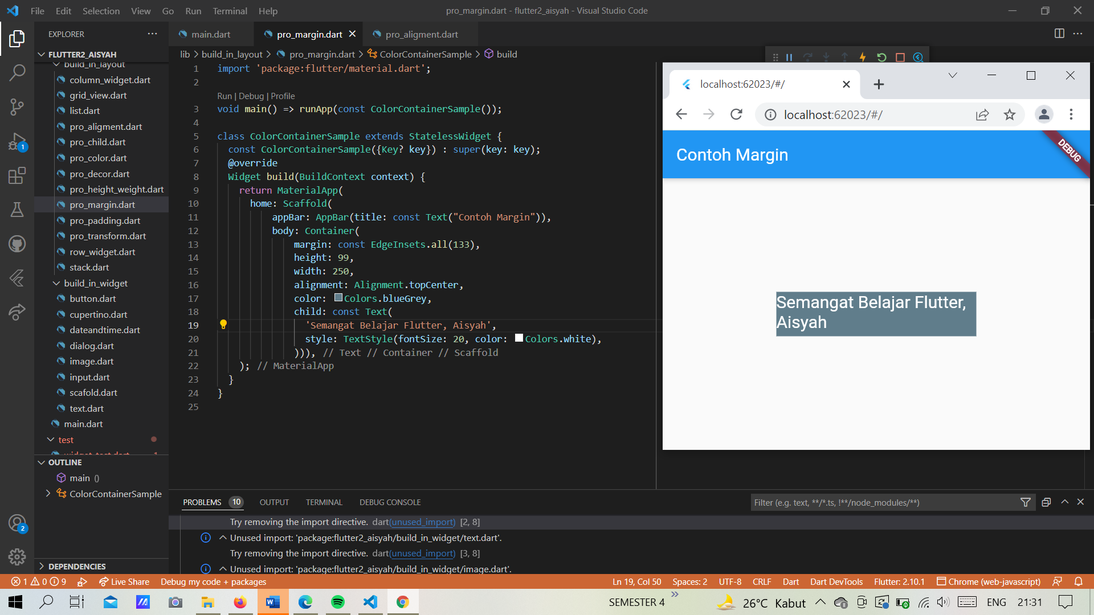
Task: Open the Terminal menu
Action: (230, 11)
